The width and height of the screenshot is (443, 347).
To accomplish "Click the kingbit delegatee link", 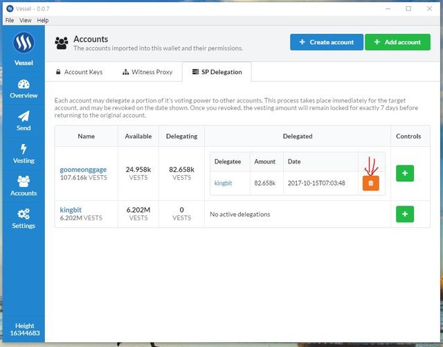I will click(x=223, y=183).
